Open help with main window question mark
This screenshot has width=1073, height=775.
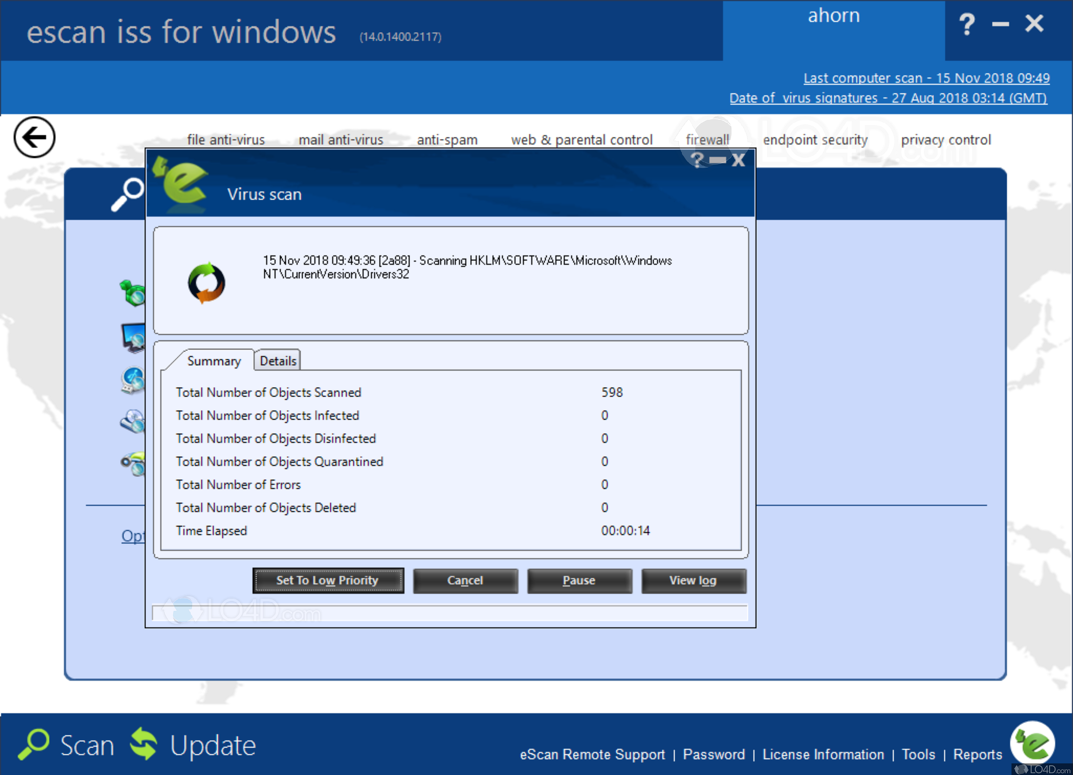(967, 23)
